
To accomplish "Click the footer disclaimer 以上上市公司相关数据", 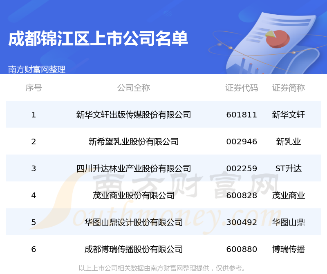I will 162,268.
